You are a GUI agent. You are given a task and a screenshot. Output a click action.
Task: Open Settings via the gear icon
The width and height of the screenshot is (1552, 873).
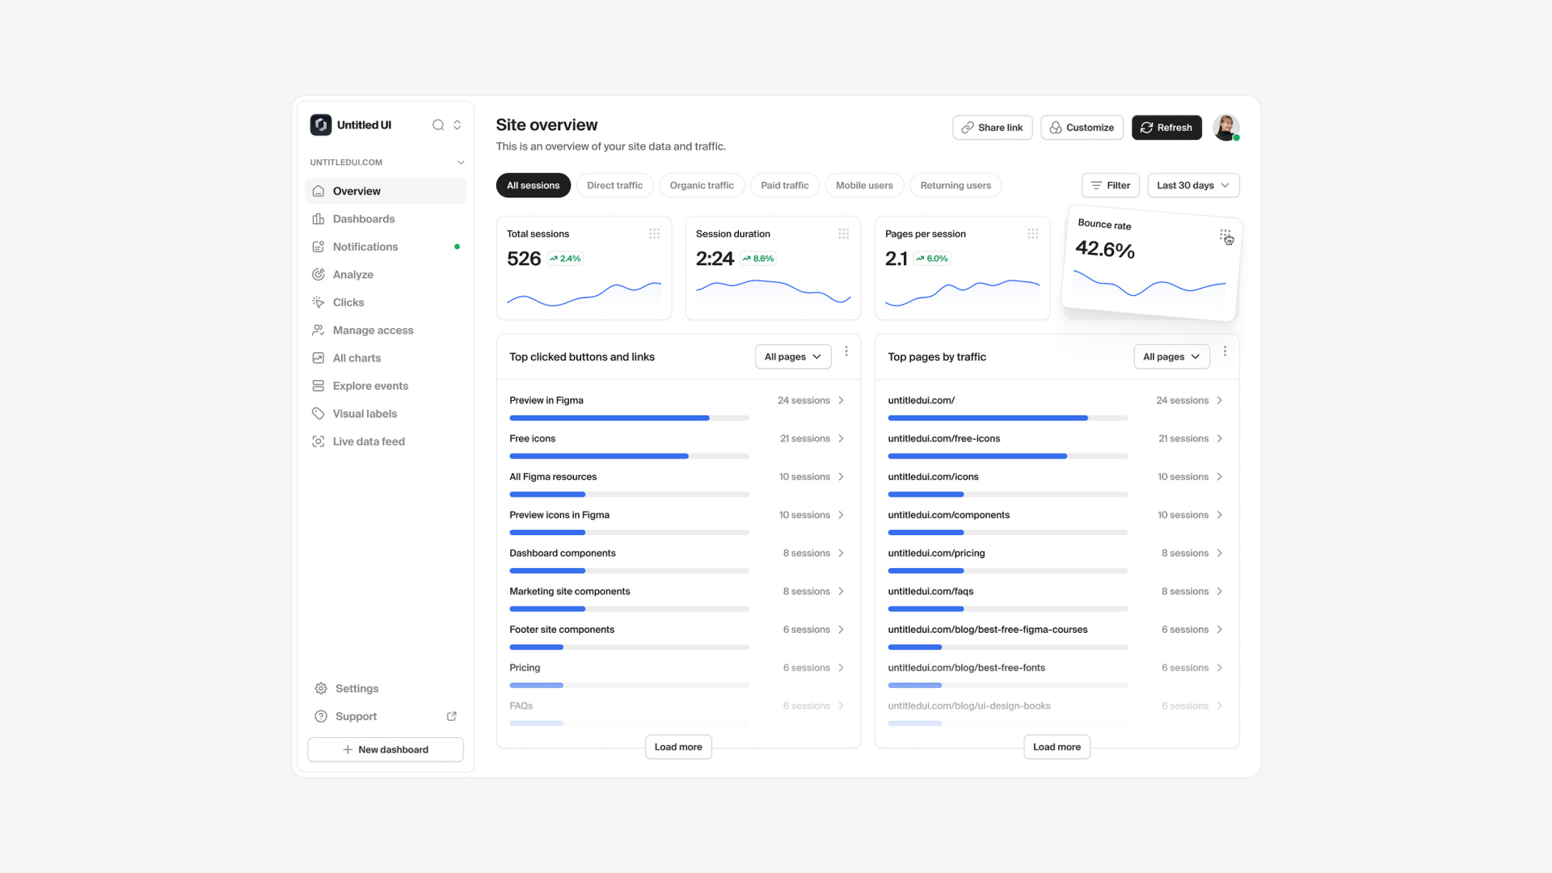coord(319,688)
